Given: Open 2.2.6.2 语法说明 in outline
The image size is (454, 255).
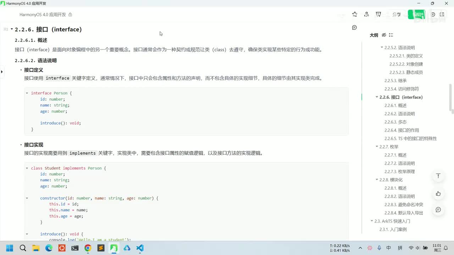Looking at the screenshot, I should (x=399, y=114).
